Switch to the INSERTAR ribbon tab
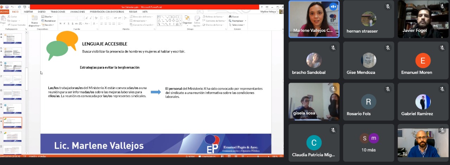 tap(28, 12)
